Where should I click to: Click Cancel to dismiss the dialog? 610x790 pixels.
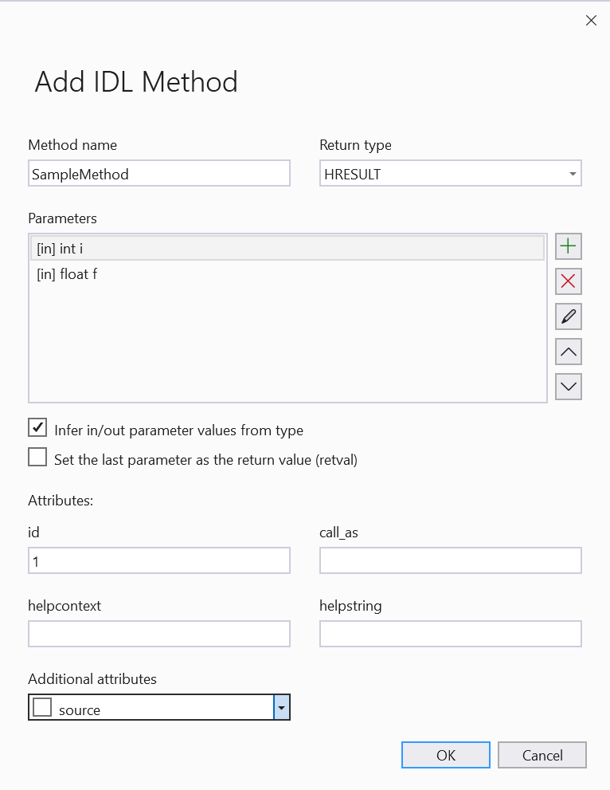[x=542, y=754]
